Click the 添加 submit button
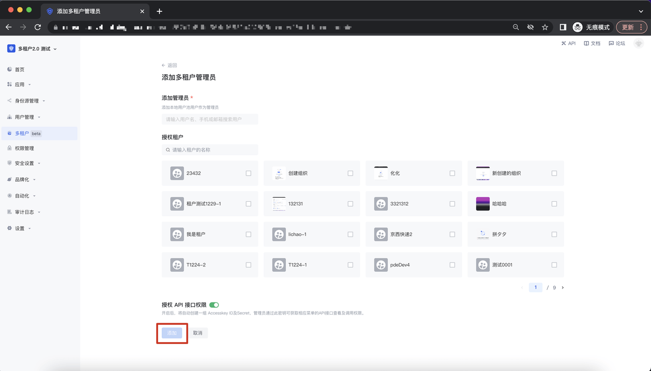 tap(172, 333)
